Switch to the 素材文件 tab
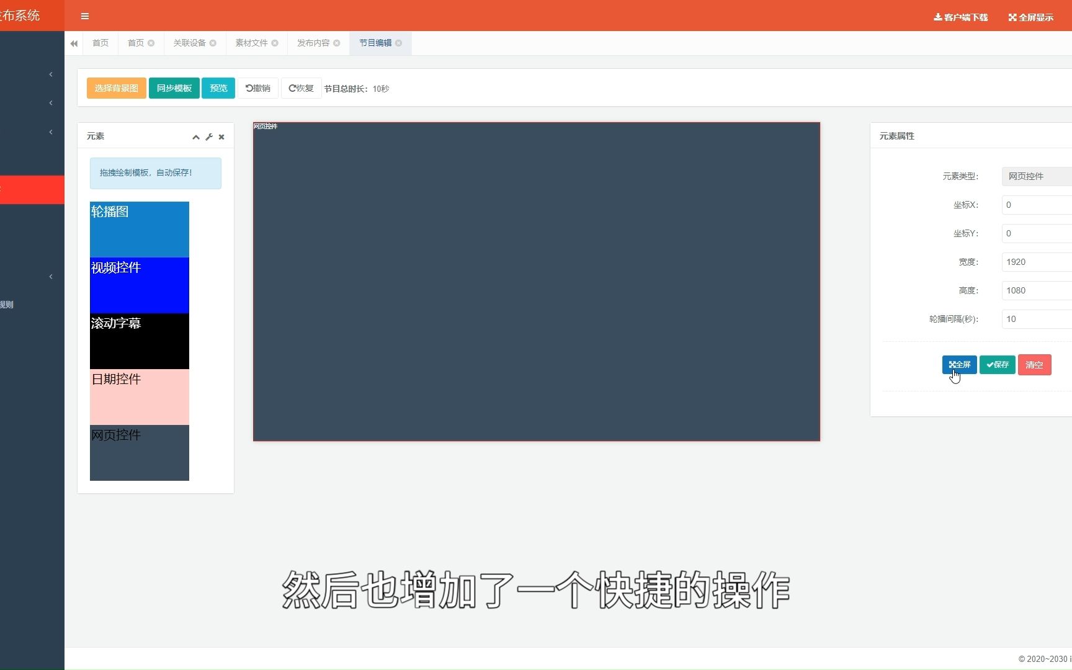The height and width of the screenshot is (670, 1072). (251, 43)
